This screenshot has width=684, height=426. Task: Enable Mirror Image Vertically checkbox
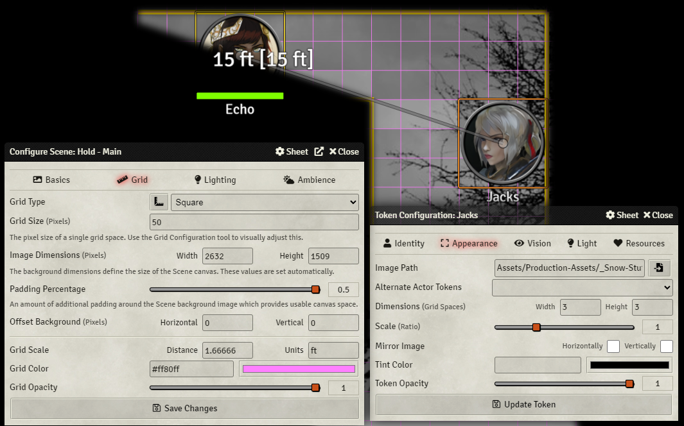[666, 346]
